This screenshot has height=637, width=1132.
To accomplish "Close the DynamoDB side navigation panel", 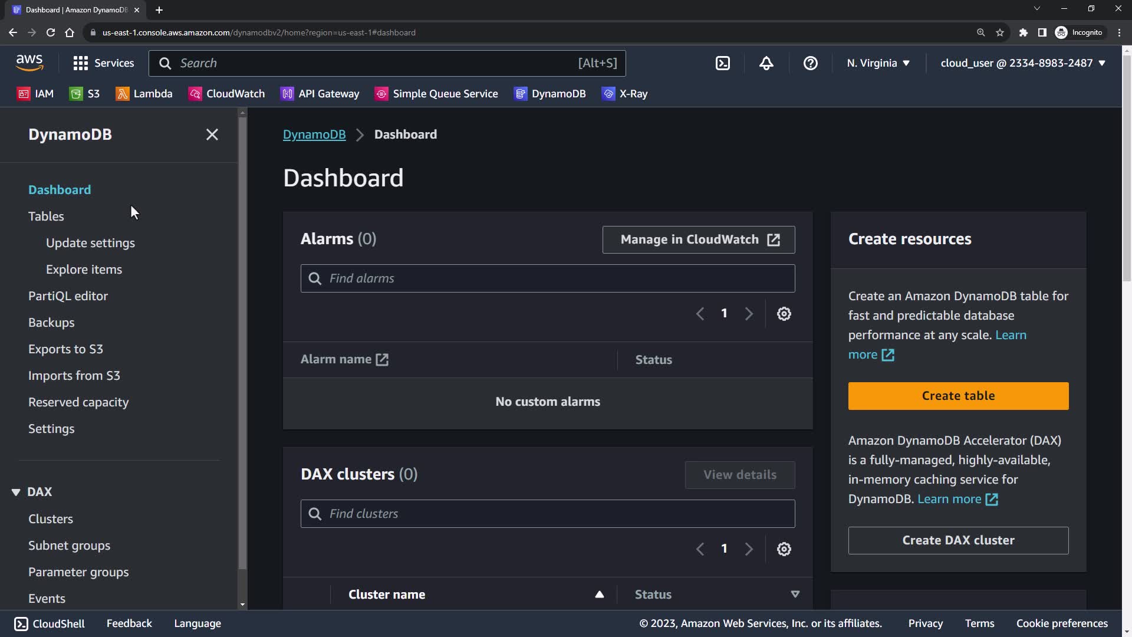I will (212, 134).
